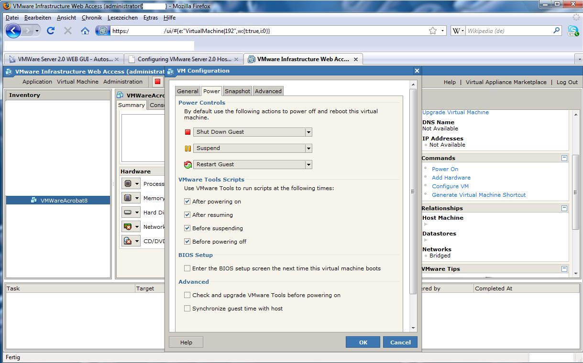Viewport: 583px width, 363px height.
Task: Select the Summary tab of the VM view
Action: [132, 105]
